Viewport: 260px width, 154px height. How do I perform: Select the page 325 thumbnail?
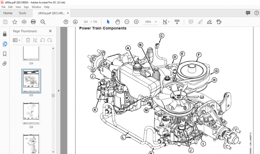[31, 81]
